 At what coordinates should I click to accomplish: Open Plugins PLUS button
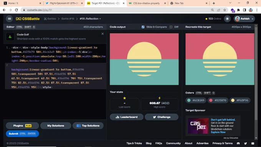22,125
